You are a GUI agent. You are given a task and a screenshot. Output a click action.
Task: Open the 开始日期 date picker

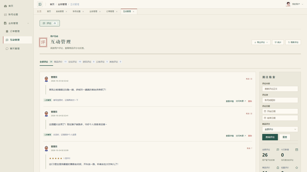pyautogui.click(x=280, y=111)
